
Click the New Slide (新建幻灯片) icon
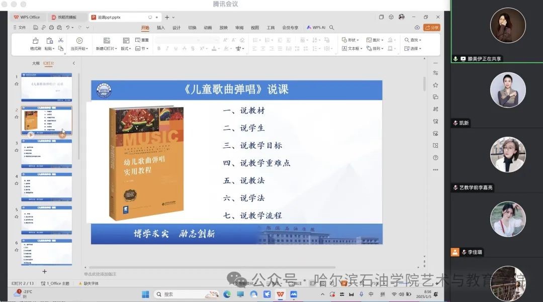(106, 41)
